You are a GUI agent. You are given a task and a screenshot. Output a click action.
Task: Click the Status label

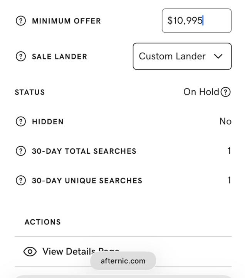[x=30, y=92]
